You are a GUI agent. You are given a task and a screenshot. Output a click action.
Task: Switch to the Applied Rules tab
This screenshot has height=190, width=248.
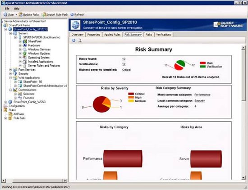coord(112,34)
